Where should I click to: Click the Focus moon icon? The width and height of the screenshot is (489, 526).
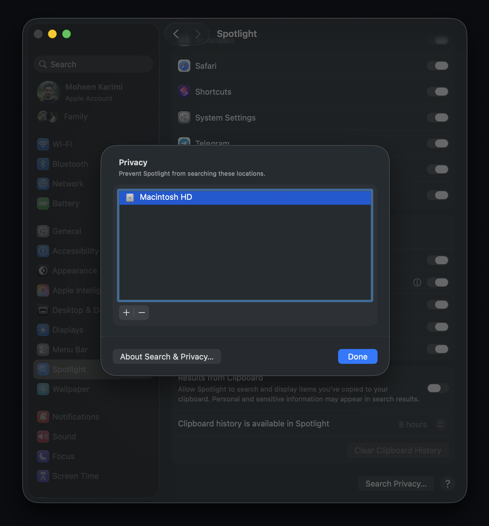coord(43,456)
